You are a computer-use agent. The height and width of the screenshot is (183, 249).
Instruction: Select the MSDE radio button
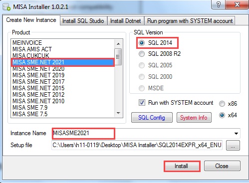coord(142,88)
